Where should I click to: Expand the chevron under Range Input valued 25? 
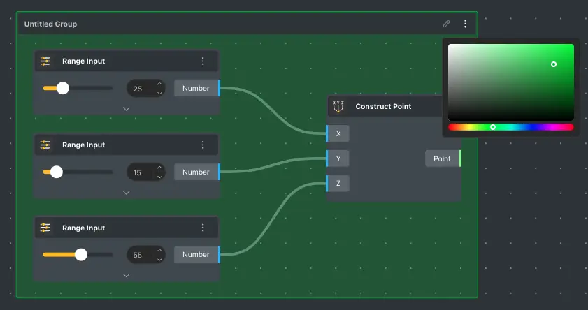coord(127,109)
